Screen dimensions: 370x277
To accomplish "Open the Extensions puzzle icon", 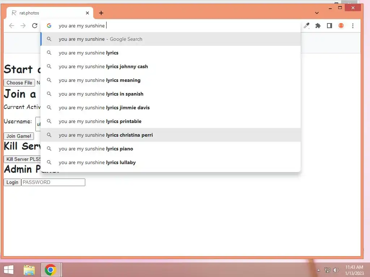I will tap(318, 26).
